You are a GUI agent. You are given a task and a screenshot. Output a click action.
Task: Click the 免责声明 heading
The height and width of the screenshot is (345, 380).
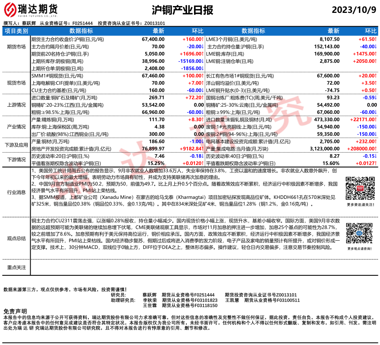15,311
